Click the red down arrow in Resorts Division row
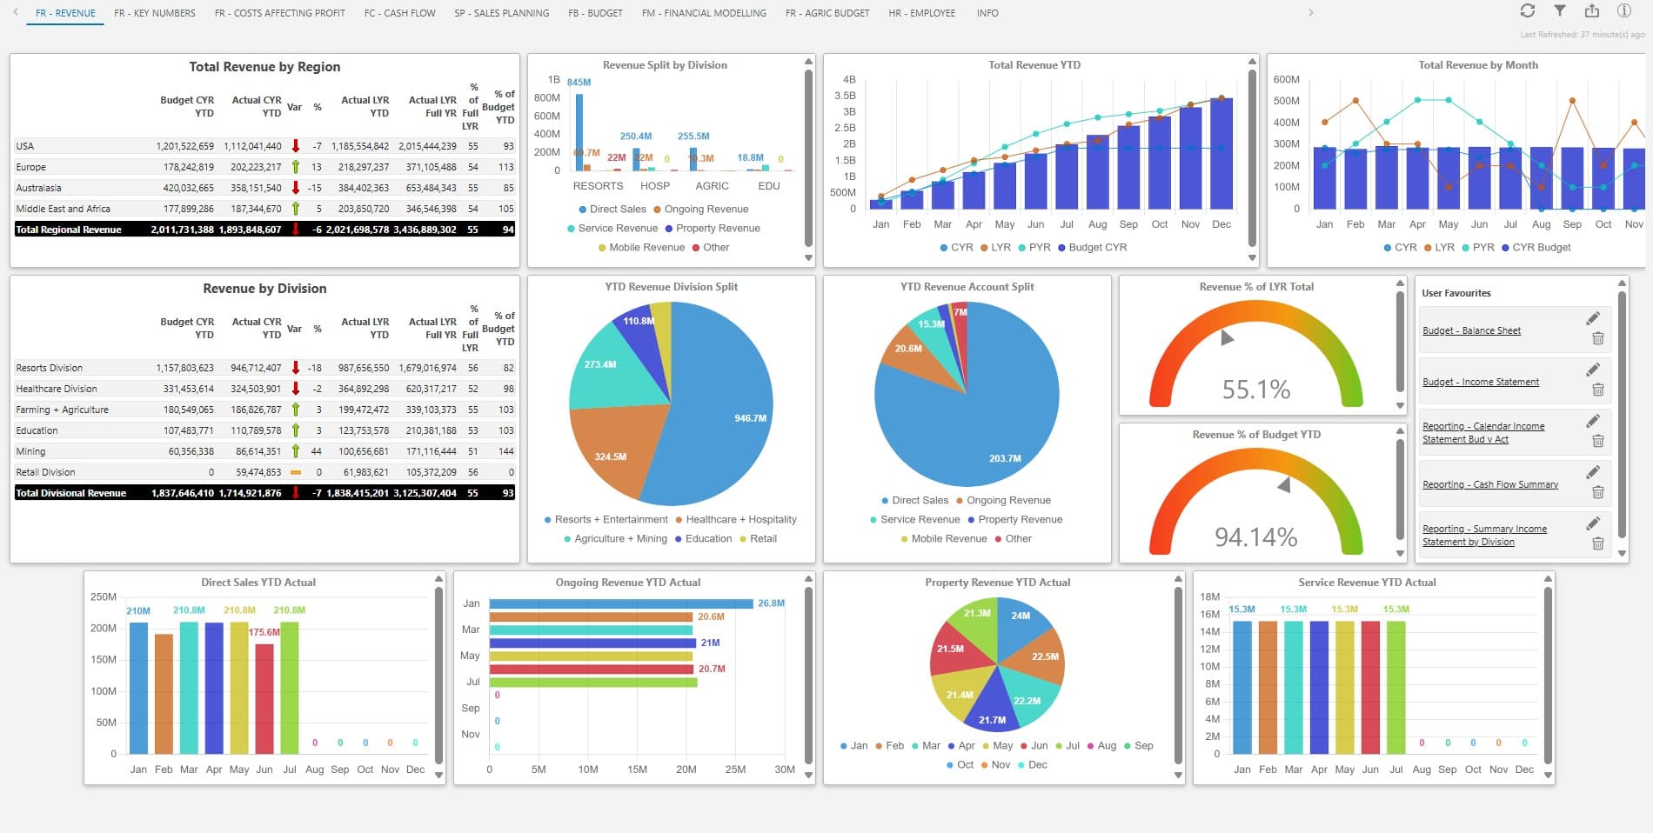The height and width of the screenshot is (833, 1653). click(x=296, y=368)
